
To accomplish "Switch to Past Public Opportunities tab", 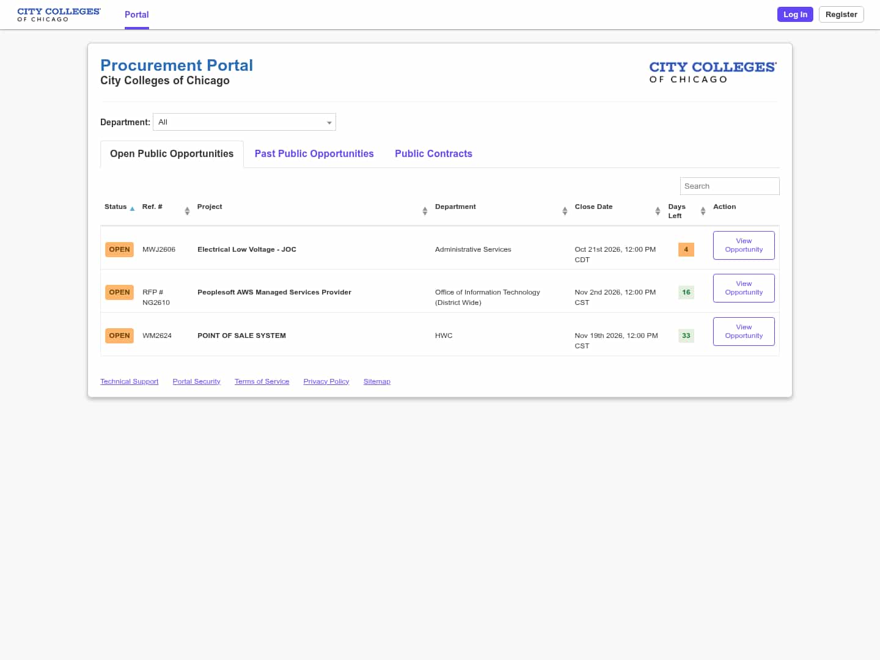I will [x=314, y=154].
